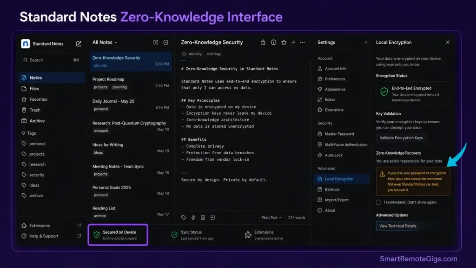Viewport: 476px width, 268px height.
Task: Click the Standard Notes logo icon
Action: pos(25,44)
